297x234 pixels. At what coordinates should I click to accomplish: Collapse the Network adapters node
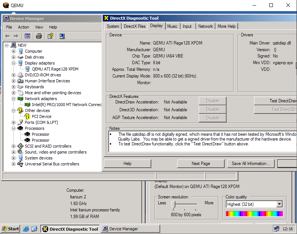(13, 99)
